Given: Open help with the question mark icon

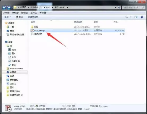Looking at the screenshot, I should pyautogui.click(x=142, y=17).
